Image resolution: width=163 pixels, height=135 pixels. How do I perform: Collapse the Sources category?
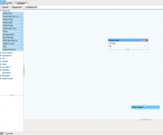[x=1, y=11]
